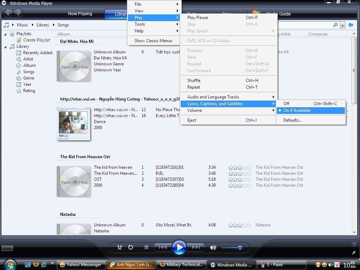
Task: Click the Back arrow navigation button
Action: click(8, 14)
